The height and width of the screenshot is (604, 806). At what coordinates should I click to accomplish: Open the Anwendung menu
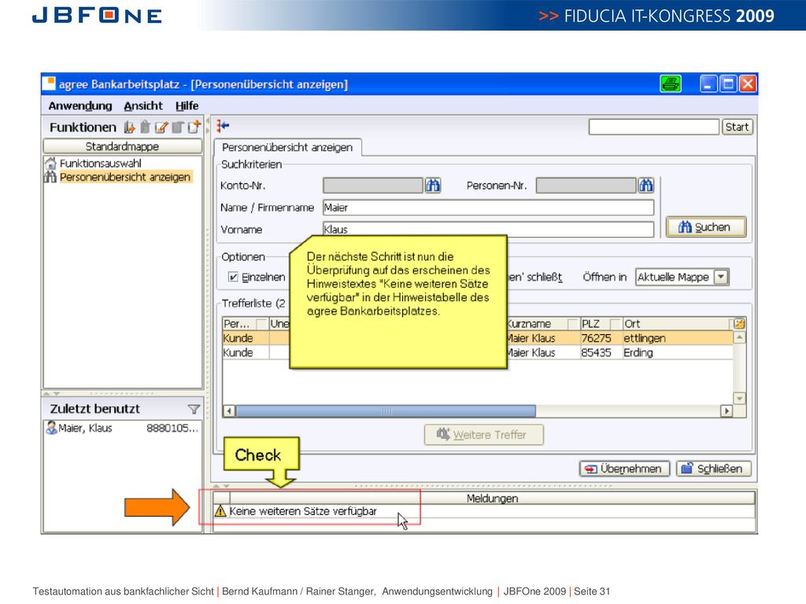click(80, 106)
